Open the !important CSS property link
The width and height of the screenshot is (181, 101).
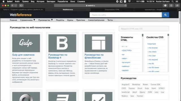(x=152, y=44)
